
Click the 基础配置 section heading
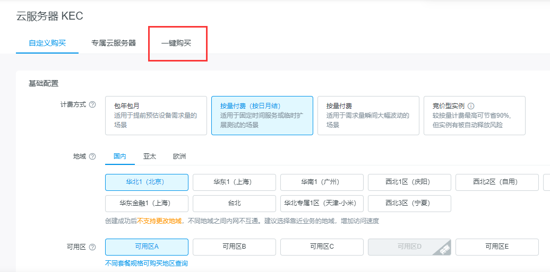click(x=44, y=84)
